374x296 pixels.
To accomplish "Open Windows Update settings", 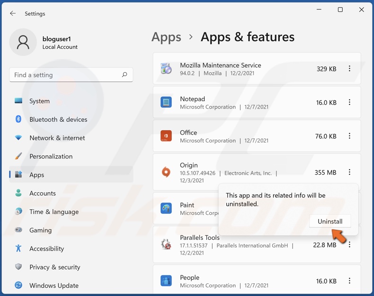I will point(71,285).
